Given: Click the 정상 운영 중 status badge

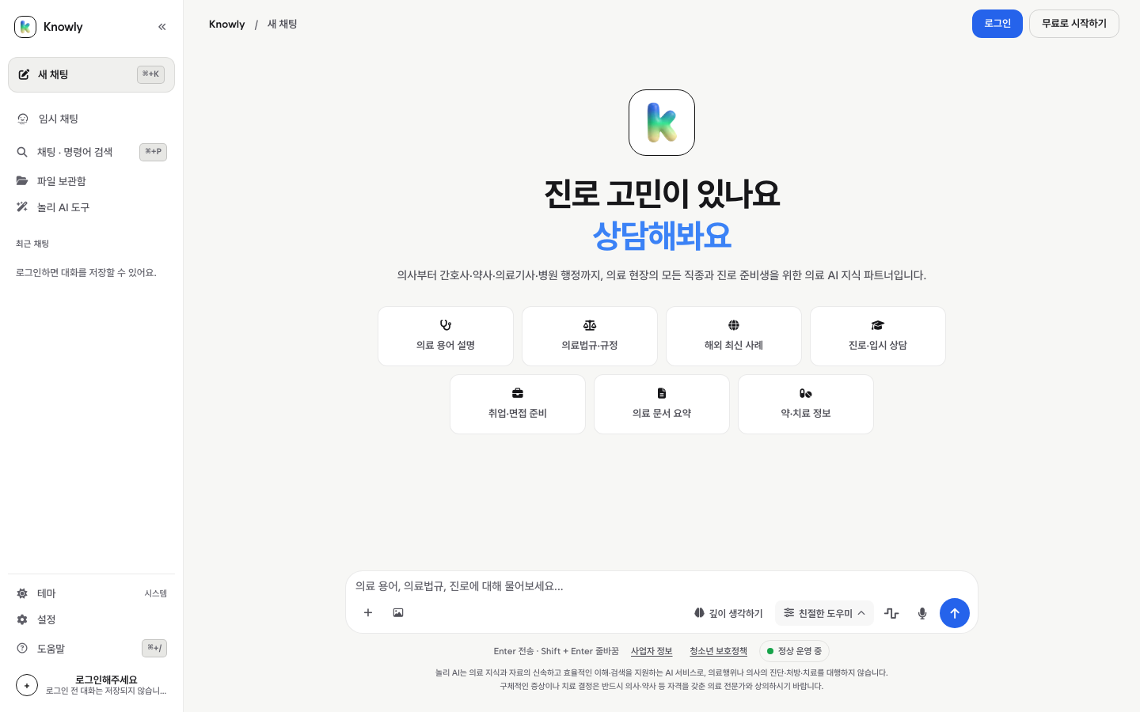Looking at the screenshot, I should (794, 651).
